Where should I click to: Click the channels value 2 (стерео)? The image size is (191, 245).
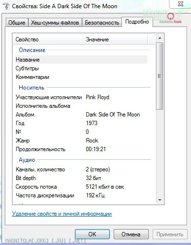click(98, 169)
